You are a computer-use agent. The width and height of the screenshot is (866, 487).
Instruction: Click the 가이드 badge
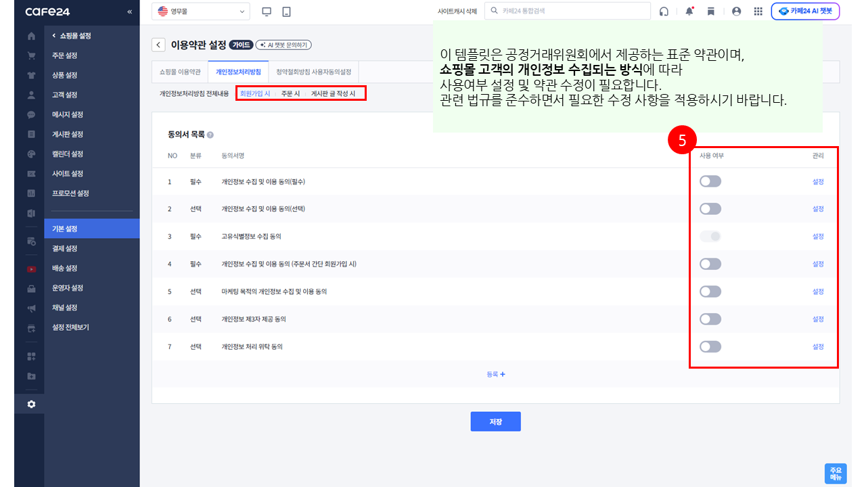click(242, 45)
